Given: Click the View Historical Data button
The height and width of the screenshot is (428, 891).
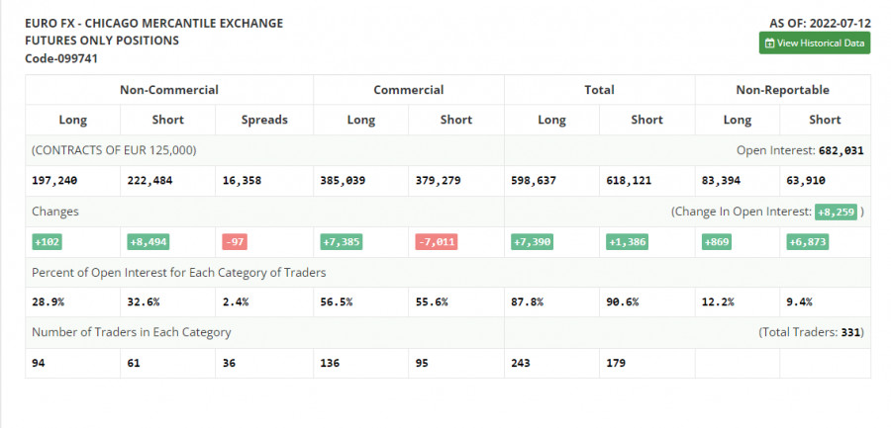Looking at the screenshot, I should coord(815,43).
